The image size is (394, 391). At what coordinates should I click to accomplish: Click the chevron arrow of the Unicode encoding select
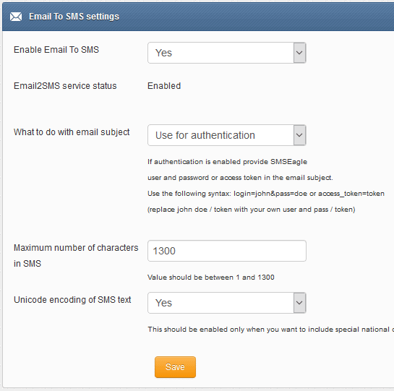(x=299, y=303)
